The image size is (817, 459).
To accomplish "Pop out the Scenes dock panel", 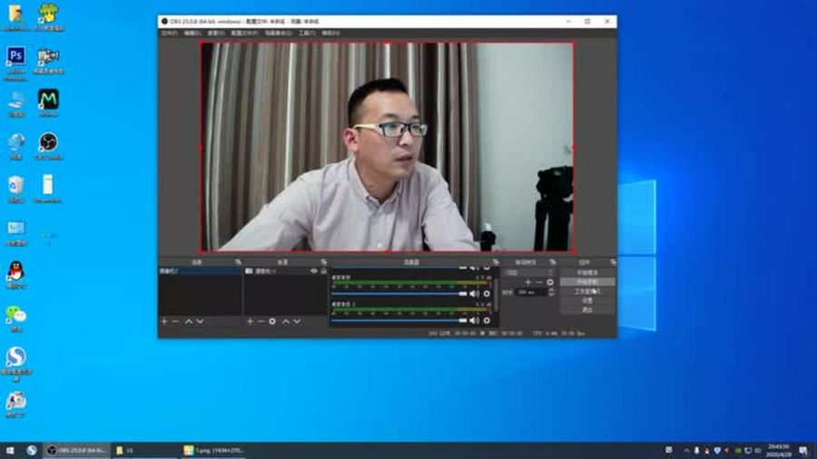I will [238, 262].
